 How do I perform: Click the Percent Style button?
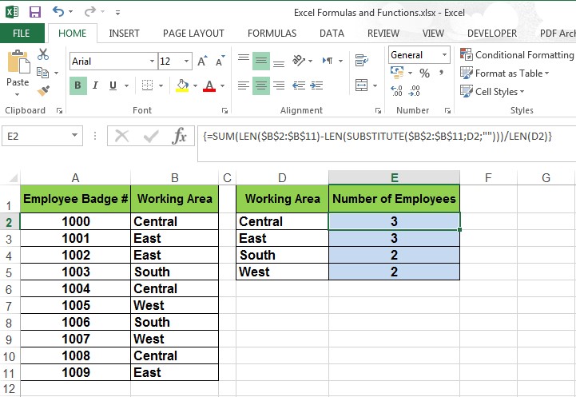click(424, 73)
